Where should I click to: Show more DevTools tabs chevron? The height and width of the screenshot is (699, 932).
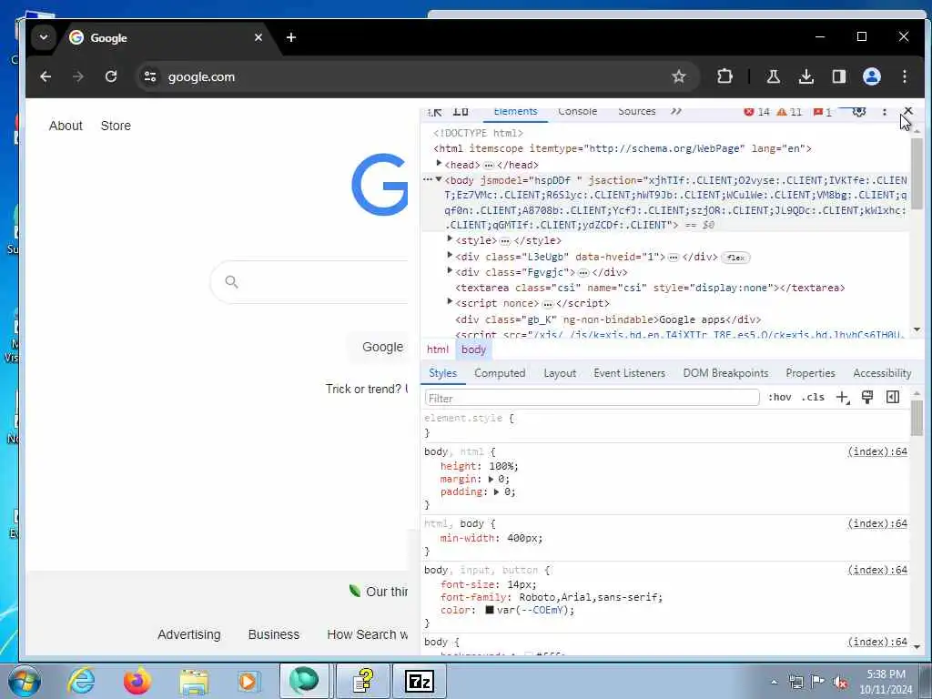676,111
